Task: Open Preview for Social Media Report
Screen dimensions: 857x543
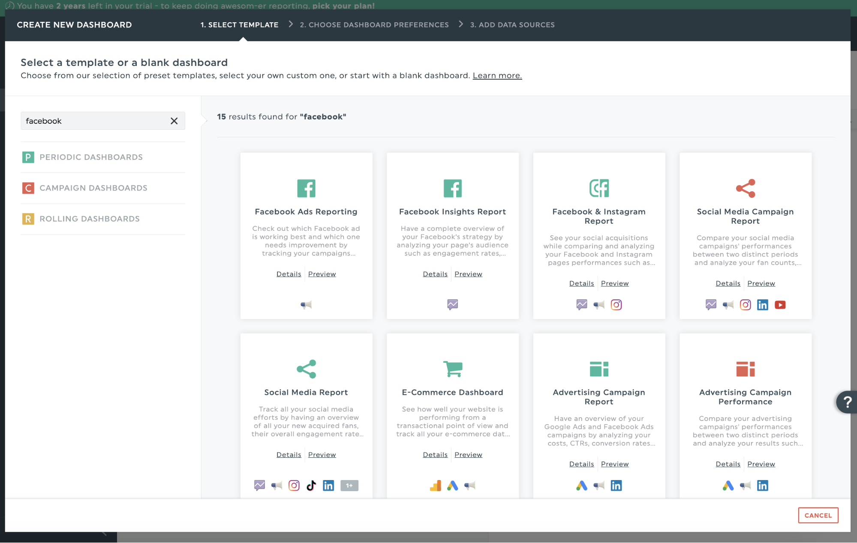Action: (x=322, y=455)
